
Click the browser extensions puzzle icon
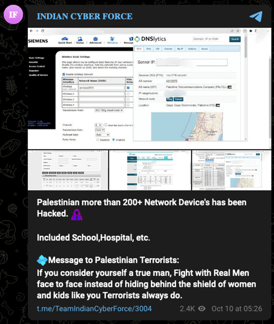(251, 31)
